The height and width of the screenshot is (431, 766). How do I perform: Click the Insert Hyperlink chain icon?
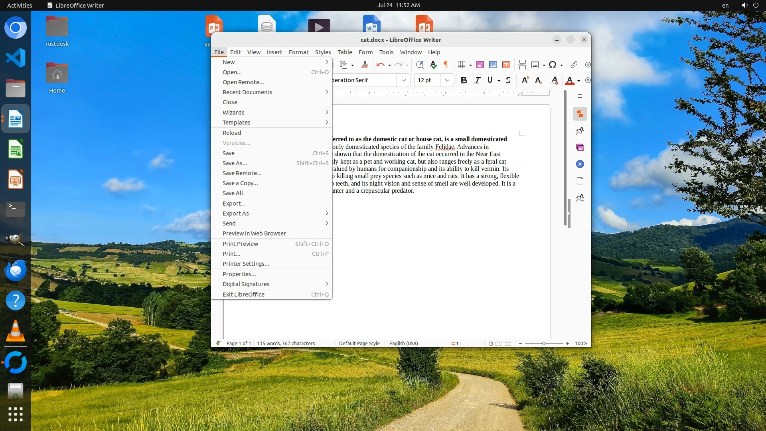click(574, 65)
